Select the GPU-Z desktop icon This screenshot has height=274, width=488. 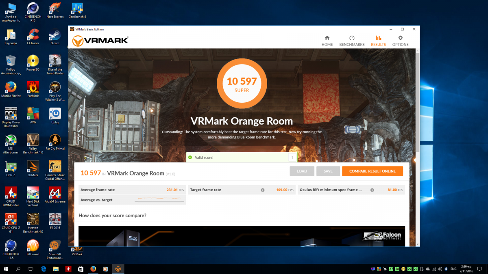(x=11, y=169)
